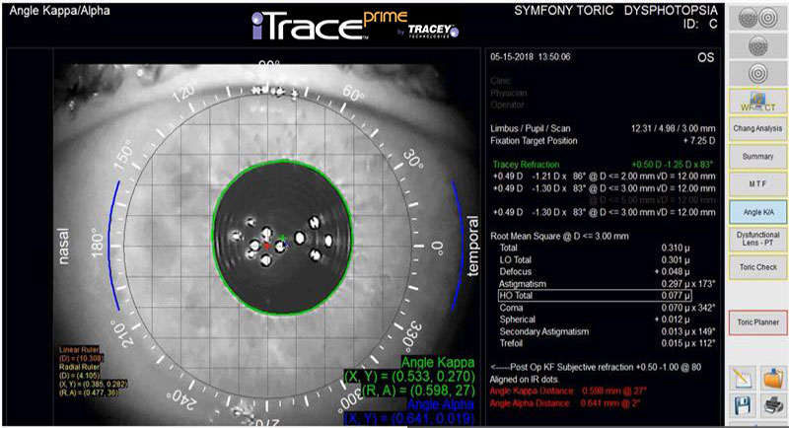Click the Trefoil RMS row
789x428 pixels.
tap(607, 343)
